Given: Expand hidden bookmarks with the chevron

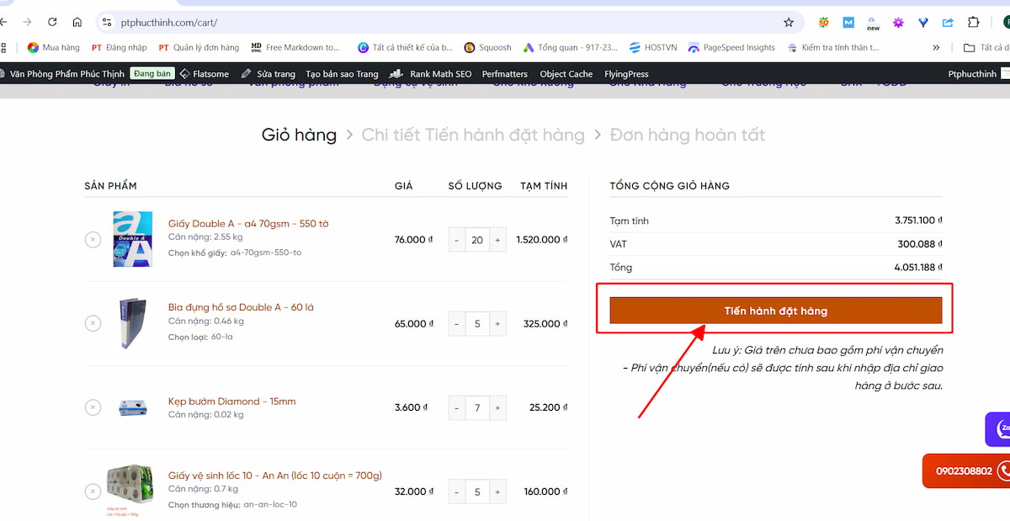Looking at the screenshot, I should point(936,48).
